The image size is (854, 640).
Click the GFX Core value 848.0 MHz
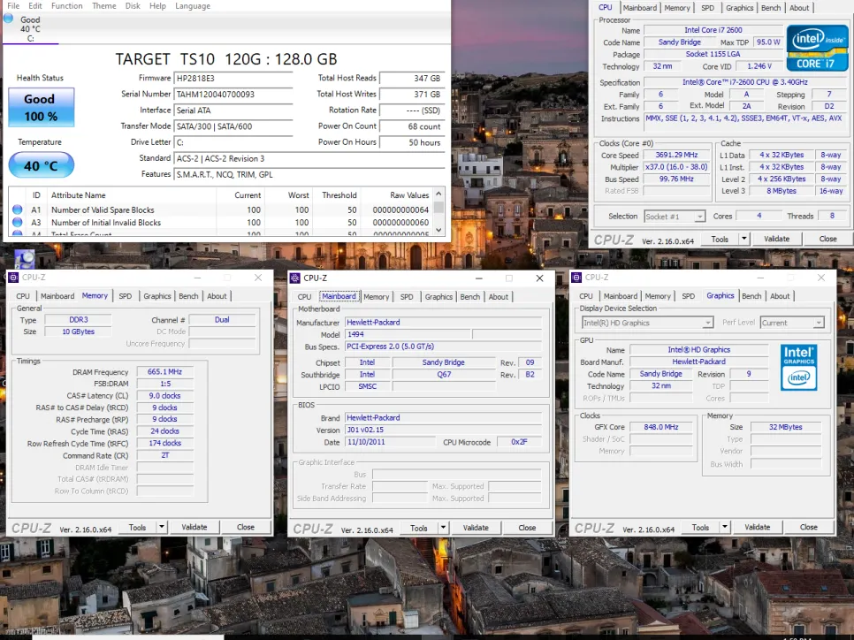[660, 428]
